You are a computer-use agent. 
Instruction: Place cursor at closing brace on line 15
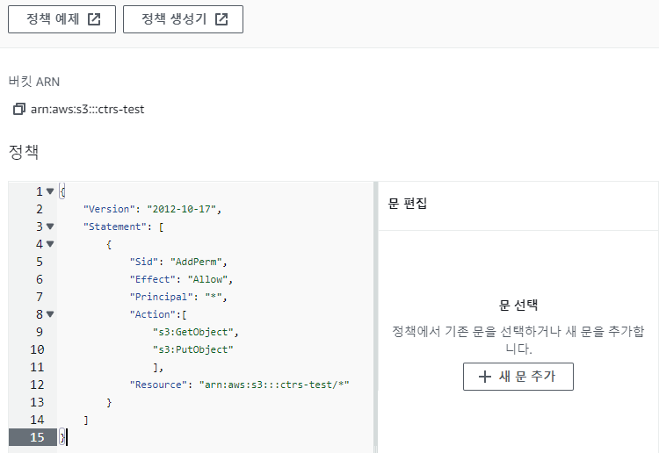[62, 437]
